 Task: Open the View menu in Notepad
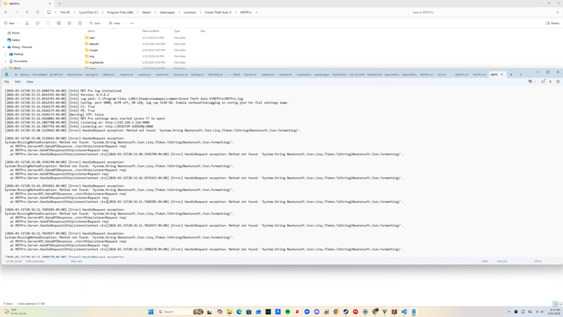[30, 82]
